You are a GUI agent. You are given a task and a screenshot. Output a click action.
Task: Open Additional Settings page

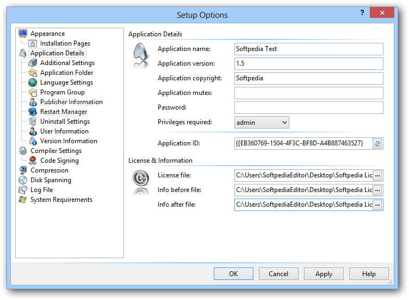click(67, 63)
